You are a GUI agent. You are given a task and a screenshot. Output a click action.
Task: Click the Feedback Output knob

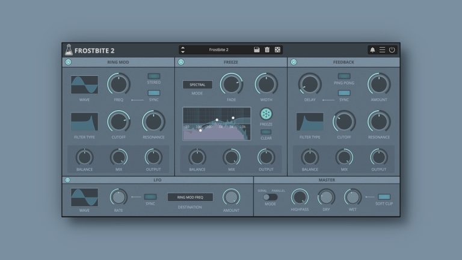379,157
